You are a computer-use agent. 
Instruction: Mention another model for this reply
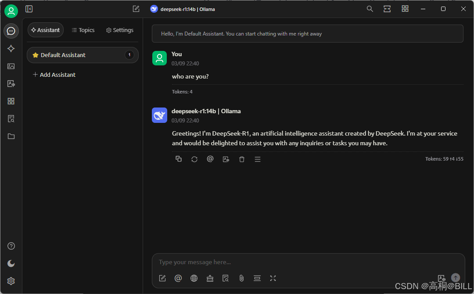tap(210, 159)
